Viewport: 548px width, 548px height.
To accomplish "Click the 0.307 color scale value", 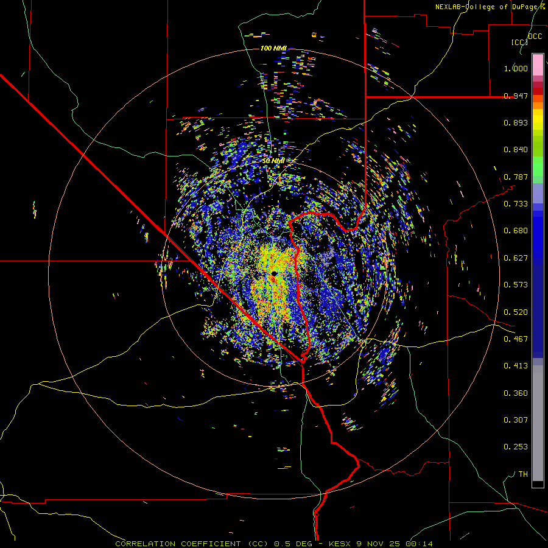I will (x=516, y=420).
